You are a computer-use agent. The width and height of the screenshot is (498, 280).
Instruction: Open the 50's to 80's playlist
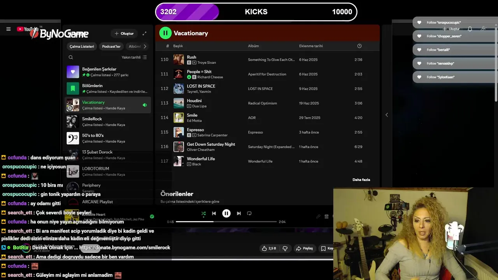(107, 138)
